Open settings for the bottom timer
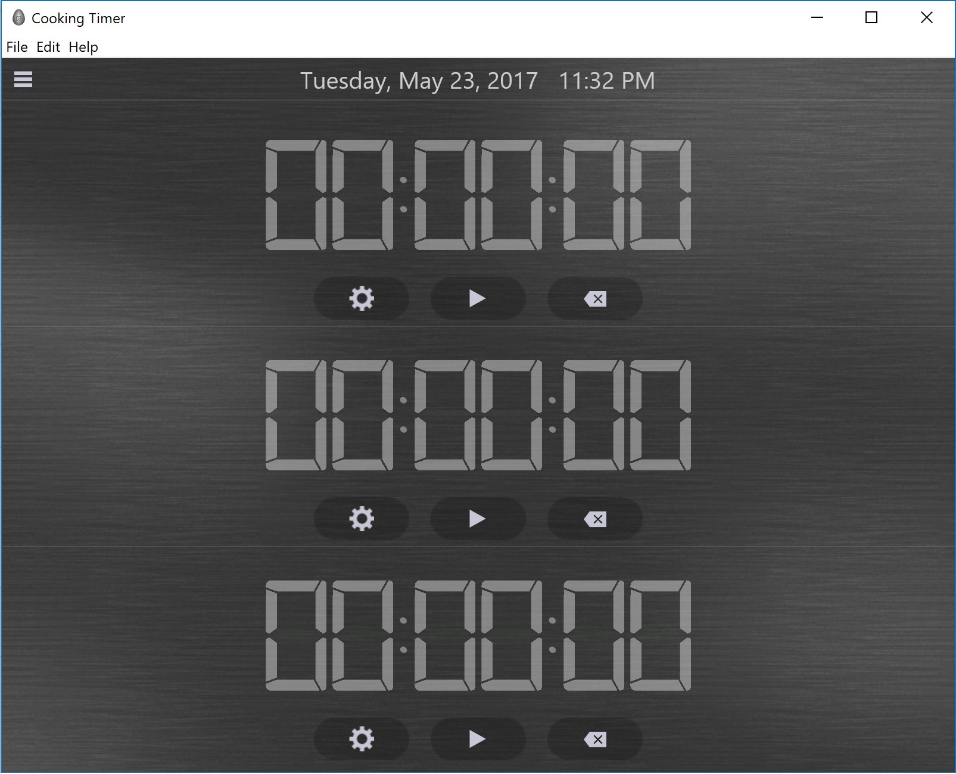The height and width of the screenshot is (774, 956). [360, 739]
